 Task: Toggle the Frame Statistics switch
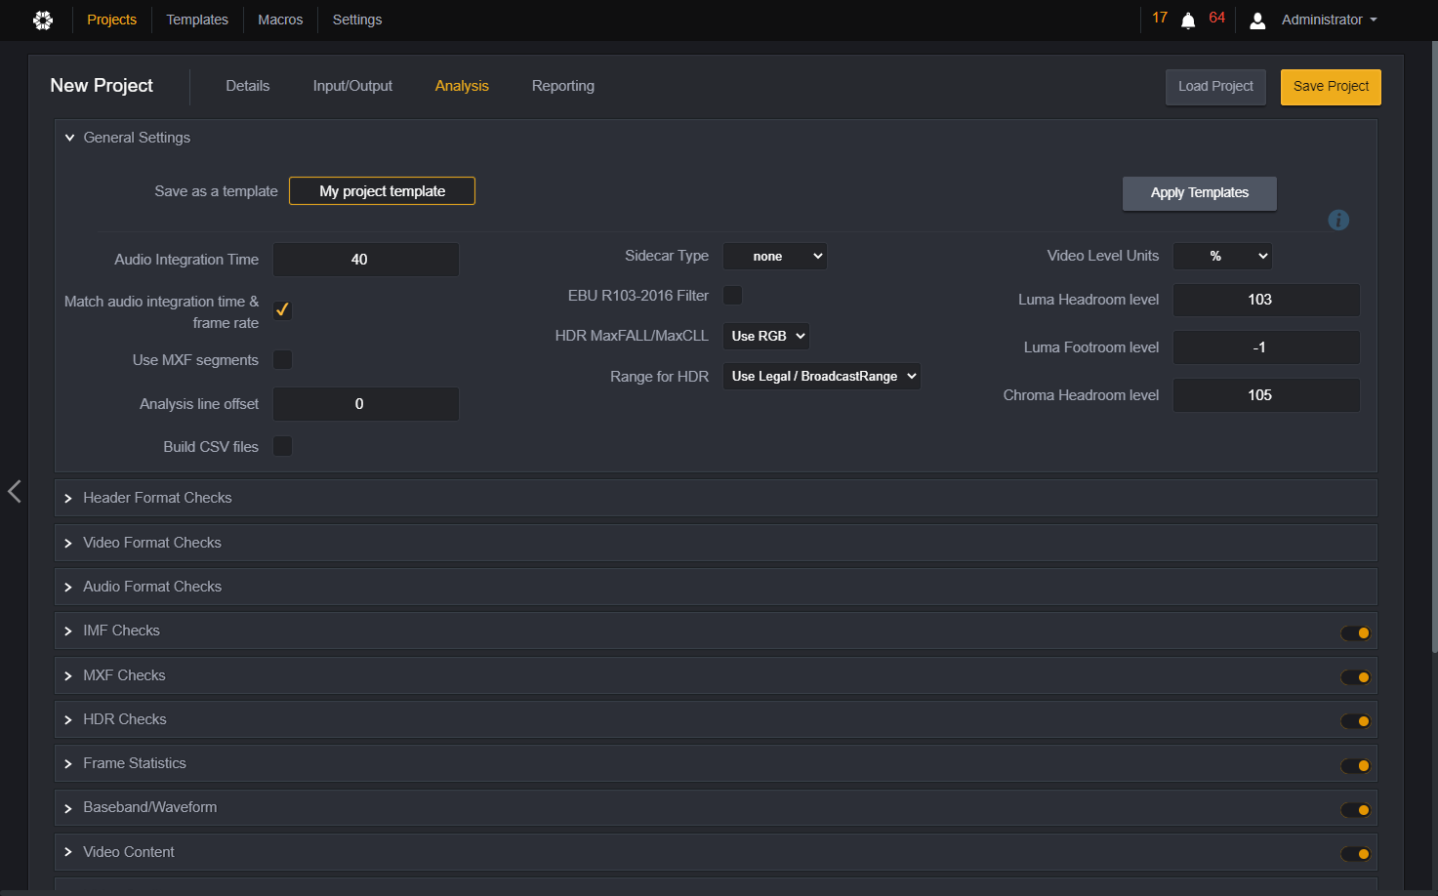point(1356,766)
